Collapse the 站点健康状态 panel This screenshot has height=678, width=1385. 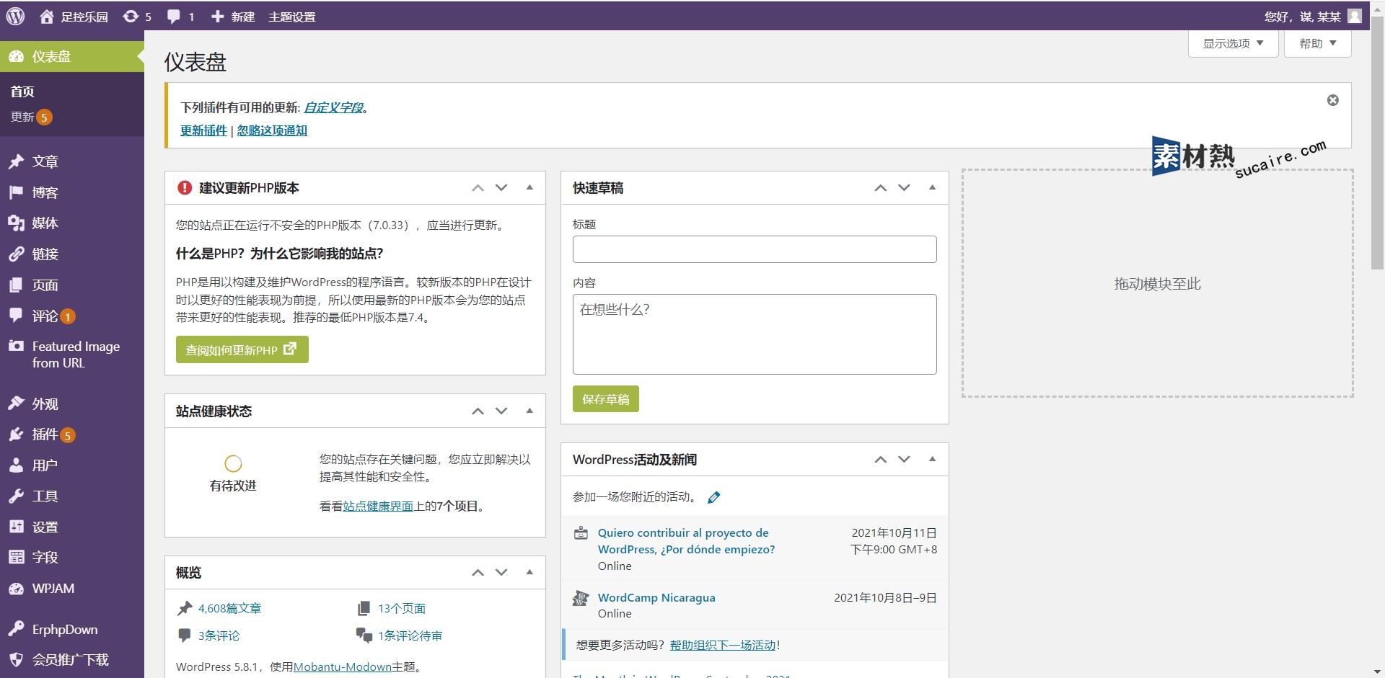click(529, 411)
